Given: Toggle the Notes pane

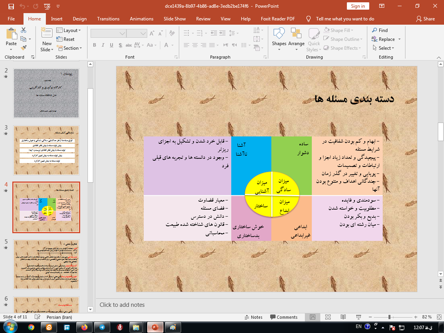Looking at the screenshot, I should 253,317.
